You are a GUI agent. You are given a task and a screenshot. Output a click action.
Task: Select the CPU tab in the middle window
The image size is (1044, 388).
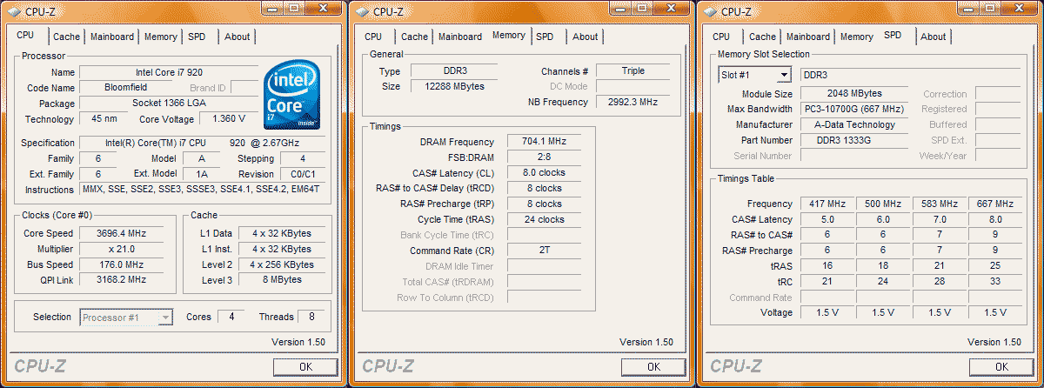pyautogui.click(x=373, y=37)
